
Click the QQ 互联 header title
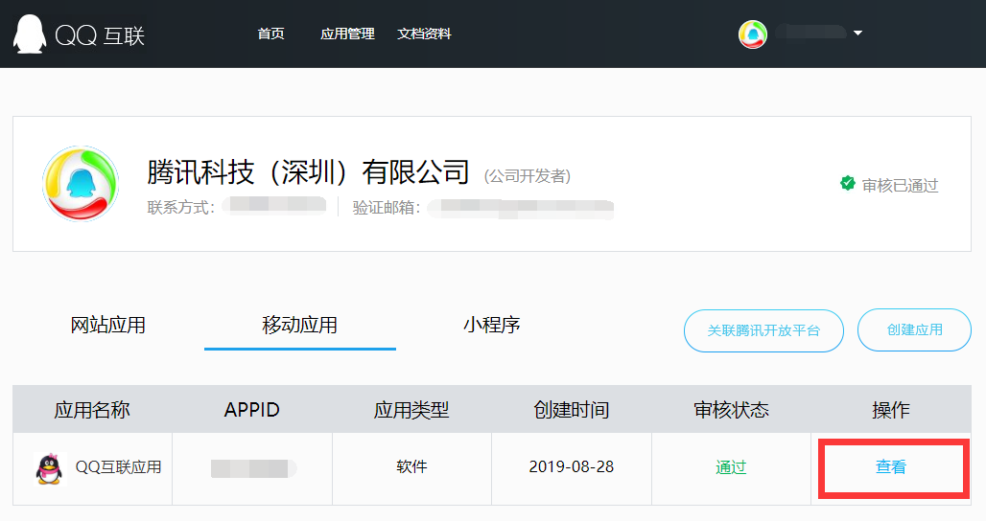point(100,35)
